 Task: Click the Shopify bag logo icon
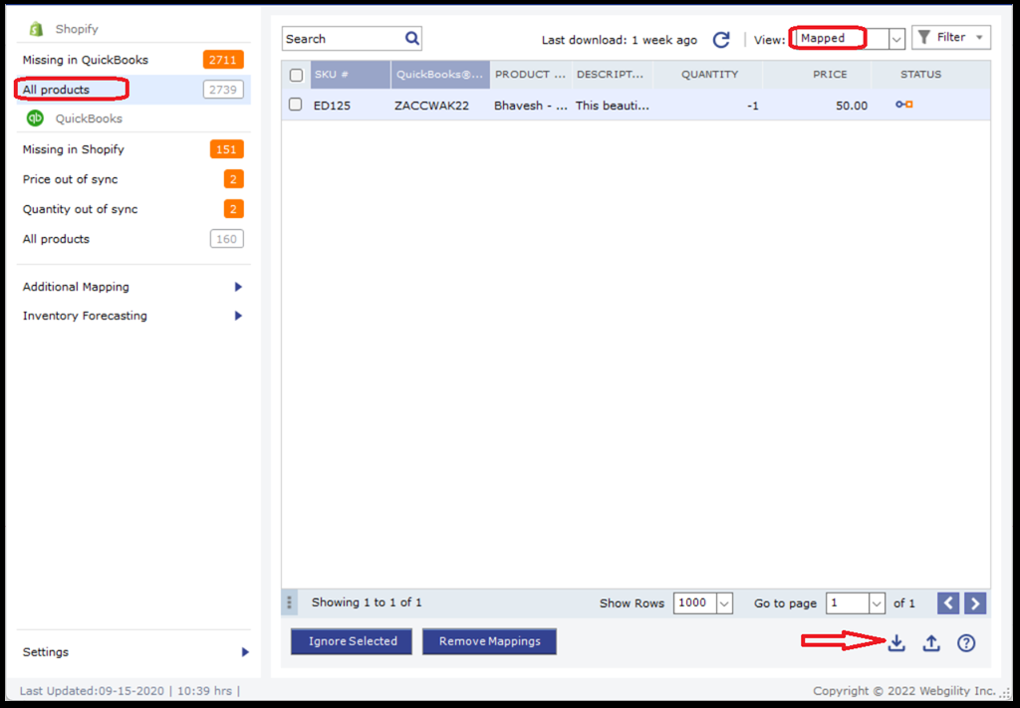(36, 29)
